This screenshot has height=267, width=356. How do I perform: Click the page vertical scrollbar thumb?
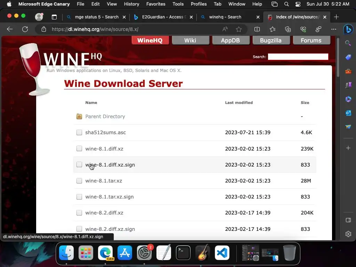(338, 58)
